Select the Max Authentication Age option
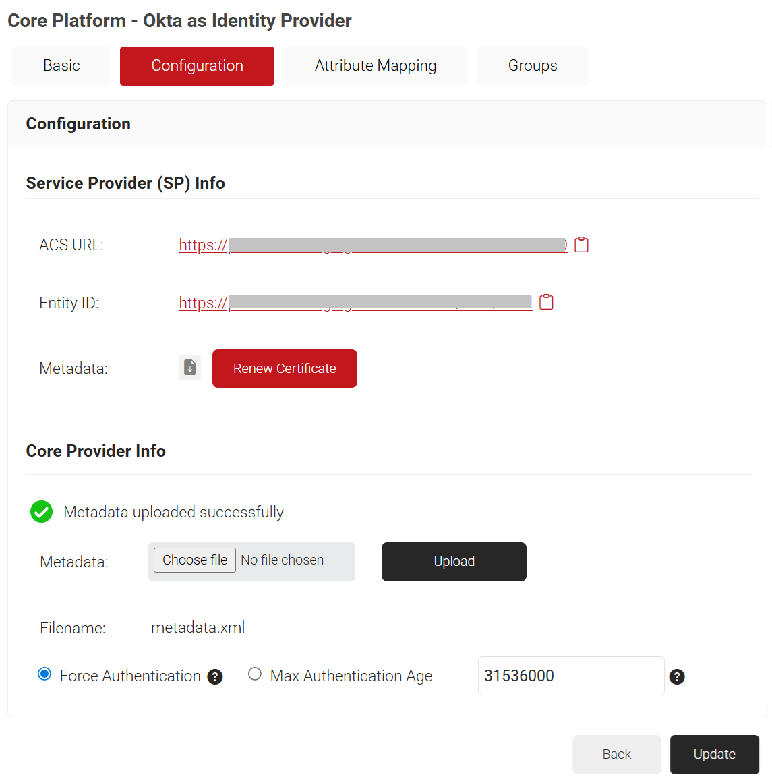This screenshot has width=772, height=781. pyautogui.click(x=255, y=674)
